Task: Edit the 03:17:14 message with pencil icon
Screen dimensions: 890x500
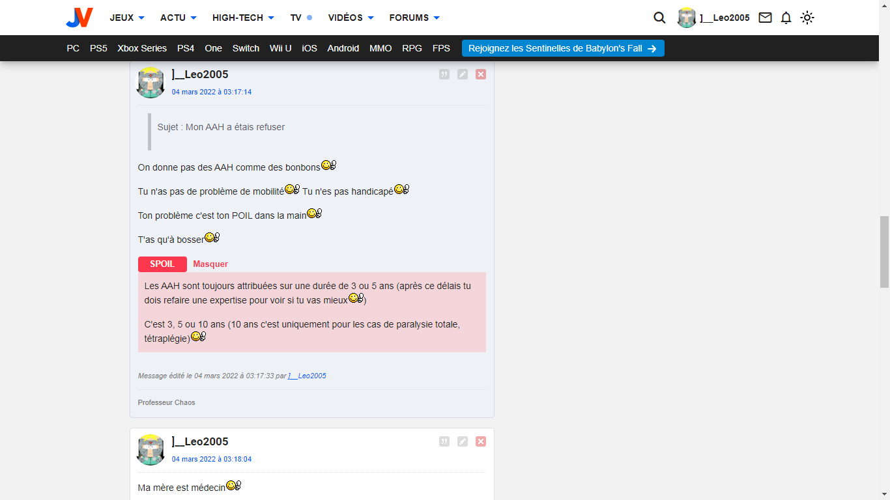Action: 463,74
